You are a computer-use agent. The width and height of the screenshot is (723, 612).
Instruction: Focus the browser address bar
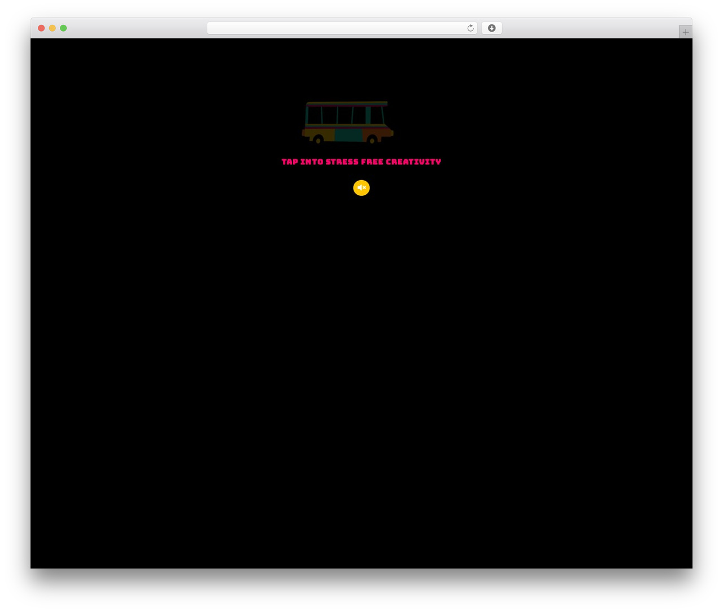click(x=342, y=28)
